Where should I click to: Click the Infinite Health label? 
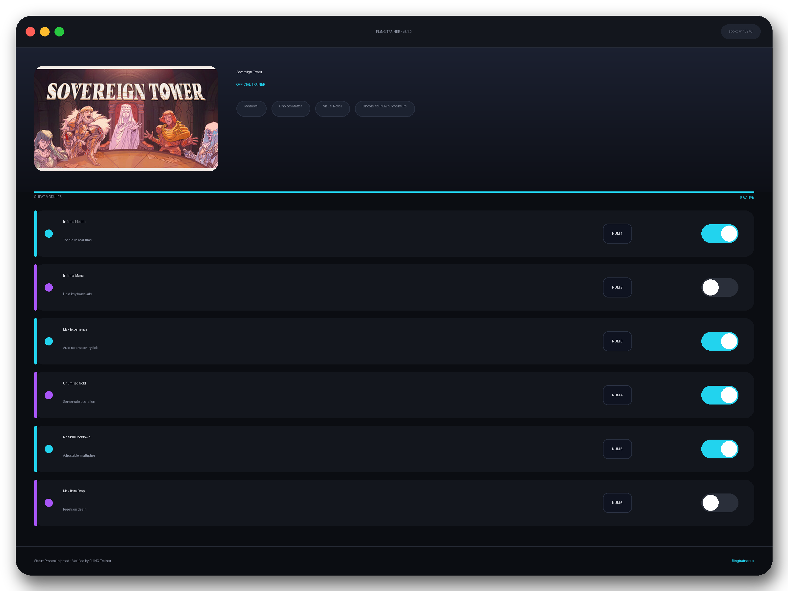(74, 222)
